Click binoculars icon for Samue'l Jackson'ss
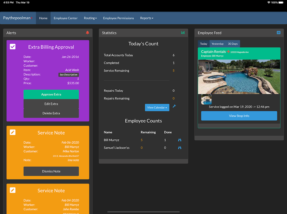This screenshot has height=214, width=287. [180, 148]
